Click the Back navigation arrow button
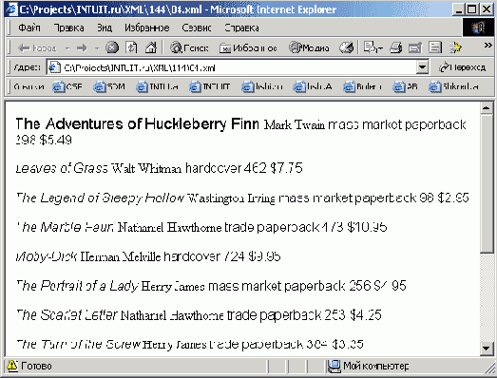 (x=37, y=47)
